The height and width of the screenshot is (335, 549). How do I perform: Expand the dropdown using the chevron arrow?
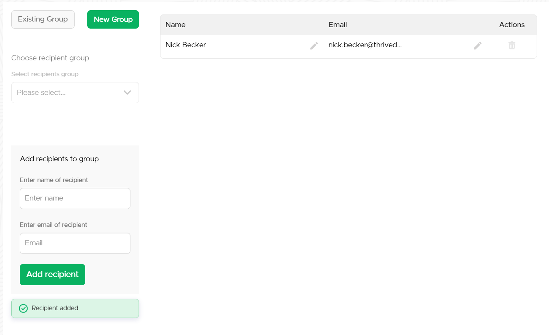[127, 92]
